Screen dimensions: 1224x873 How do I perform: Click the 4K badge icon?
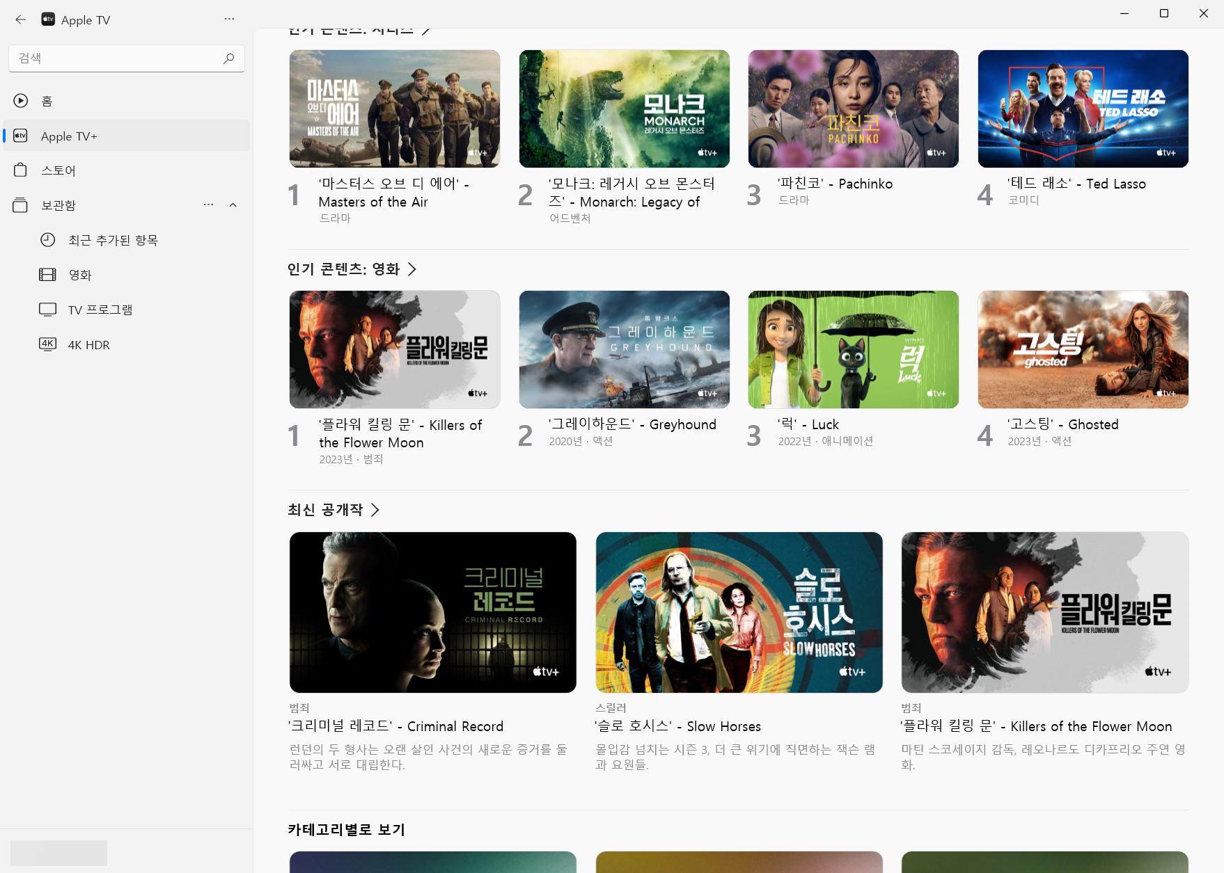pyautogui.click(x=47, y=344)
